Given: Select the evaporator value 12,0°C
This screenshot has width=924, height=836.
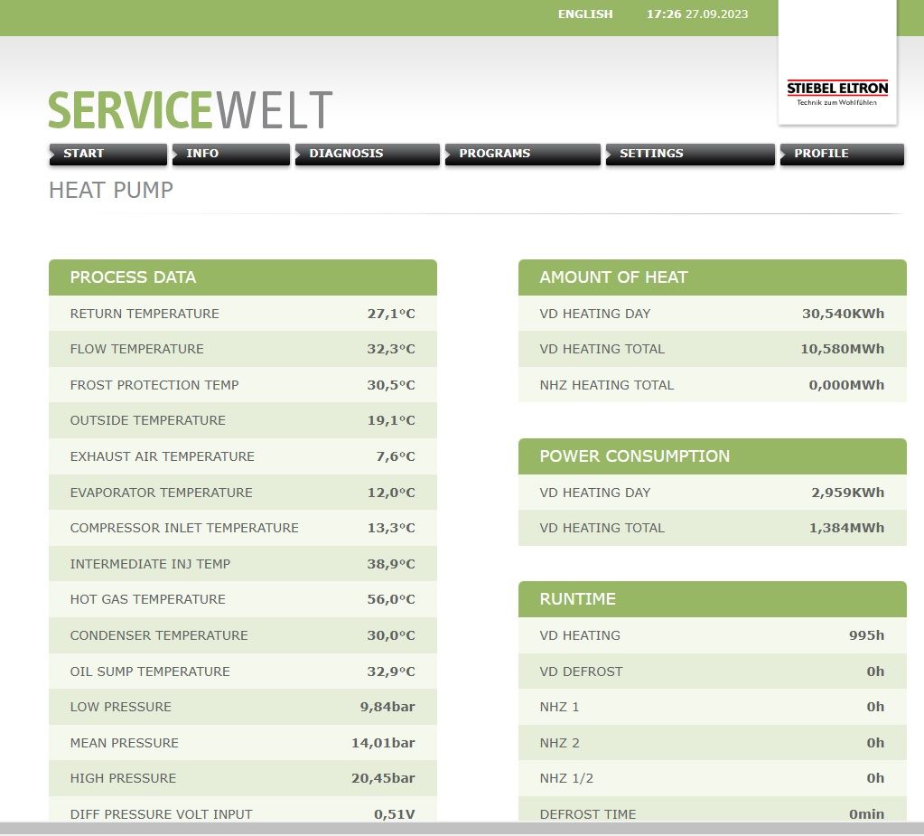Looking at the screenshot, I should (x=391, y=493).
